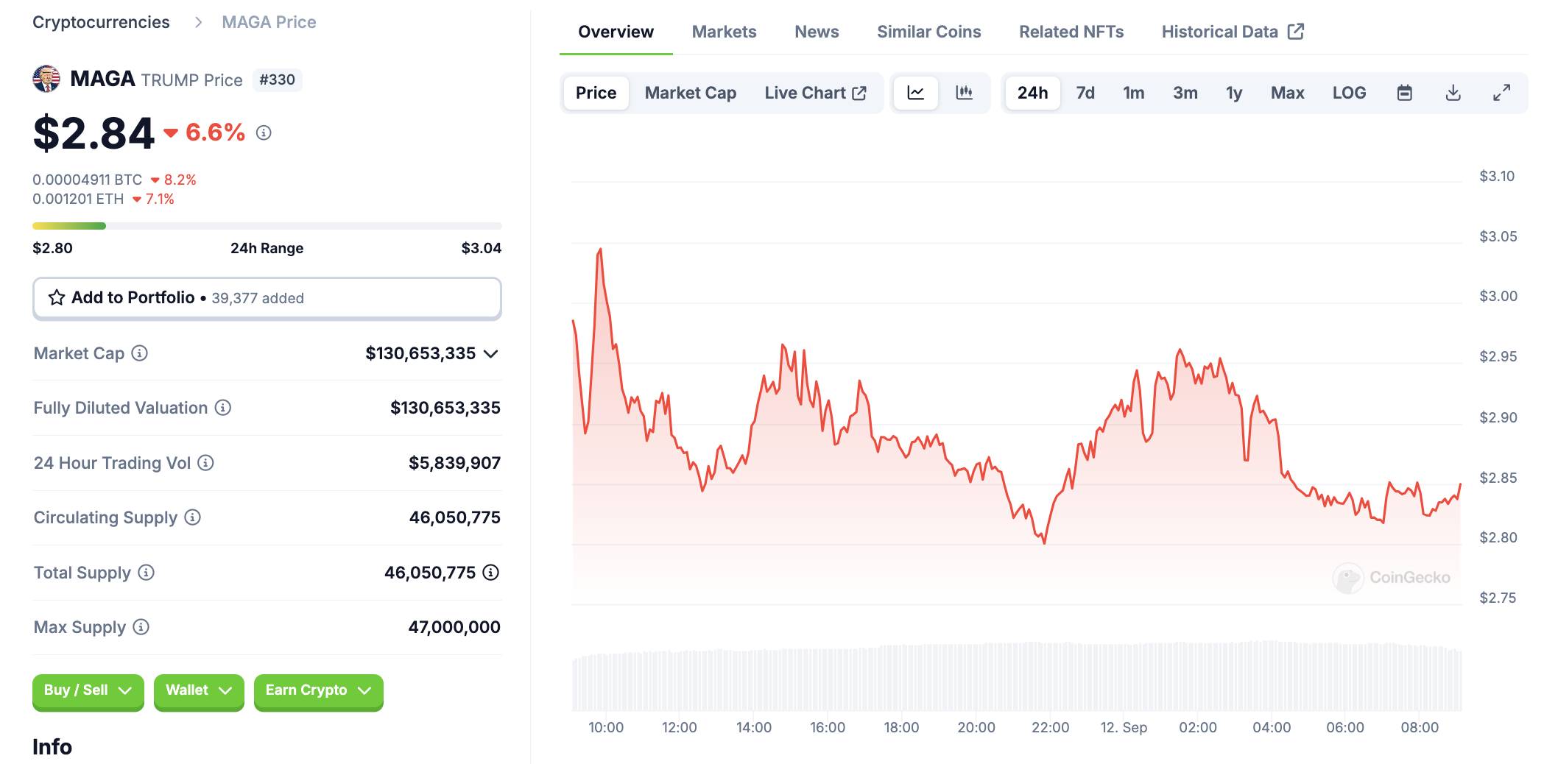
Task: Select the Market Cap chart toggle
Action: point(691,93)
